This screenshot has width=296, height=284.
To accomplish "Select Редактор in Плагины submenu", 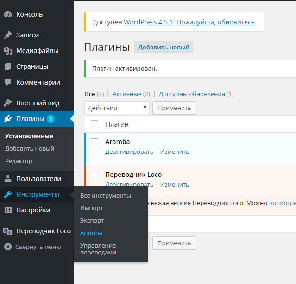I will click(19, 161).
